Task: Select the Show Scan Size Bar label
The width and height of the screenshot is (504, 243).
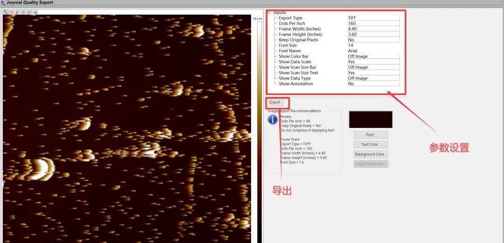Action: pyautogui.click(x=297, y=67)
